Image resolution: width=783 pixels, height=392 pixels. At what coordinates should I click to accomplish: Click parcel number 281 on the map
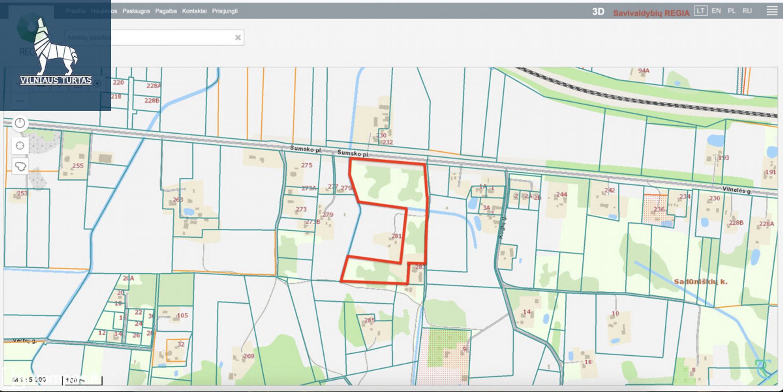point(396,236)
